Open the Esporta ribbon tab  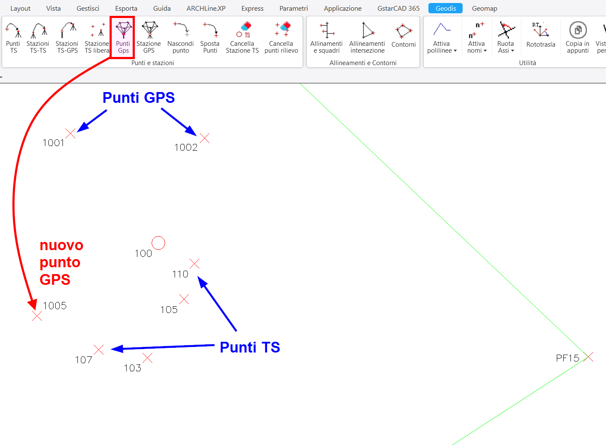(x=126, y=9)
